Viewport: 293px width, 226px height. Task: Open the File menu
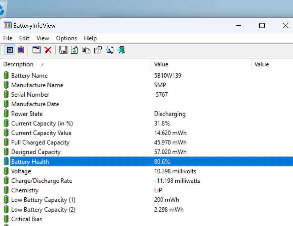tap(8, 38)
